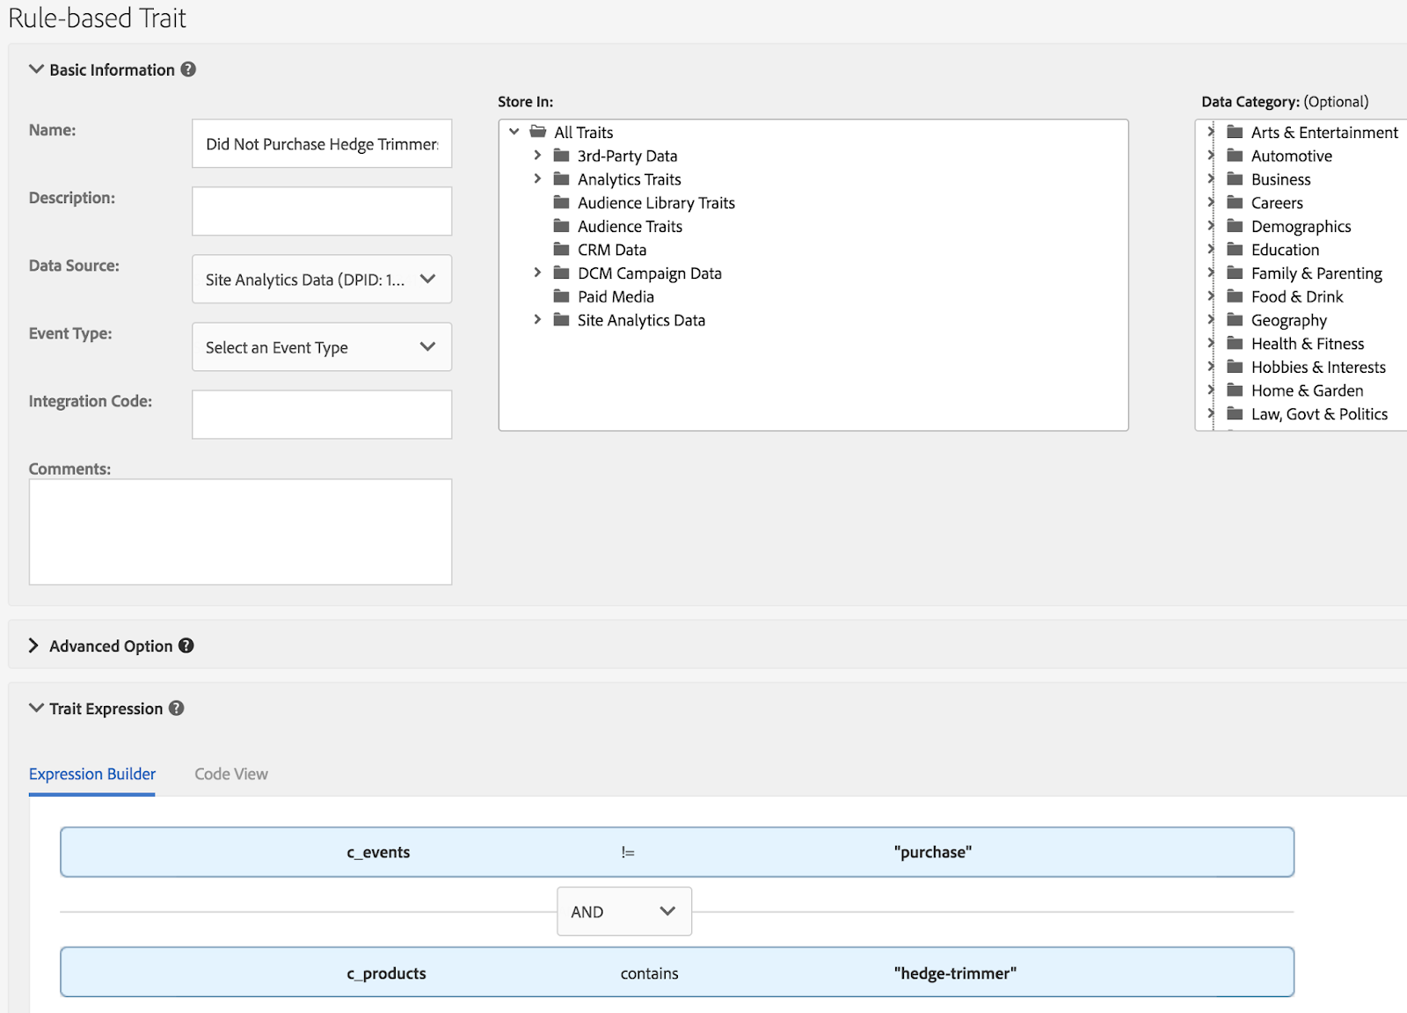Image resolution: width=1407 pixels, height=1013 pixels.
Task: Click the Health & Fitness folder icon
Action: pyautogui.click(x=1235, y=344)
